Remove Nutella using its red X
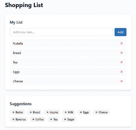 121,43
